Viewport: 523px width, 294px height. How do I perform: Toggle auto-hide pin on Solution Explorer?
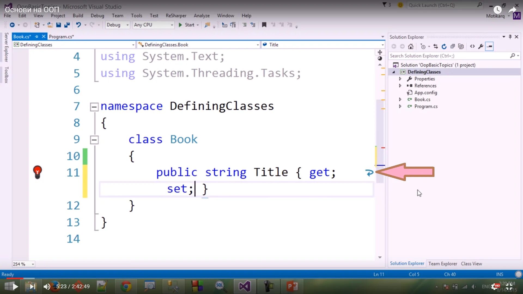510,37
